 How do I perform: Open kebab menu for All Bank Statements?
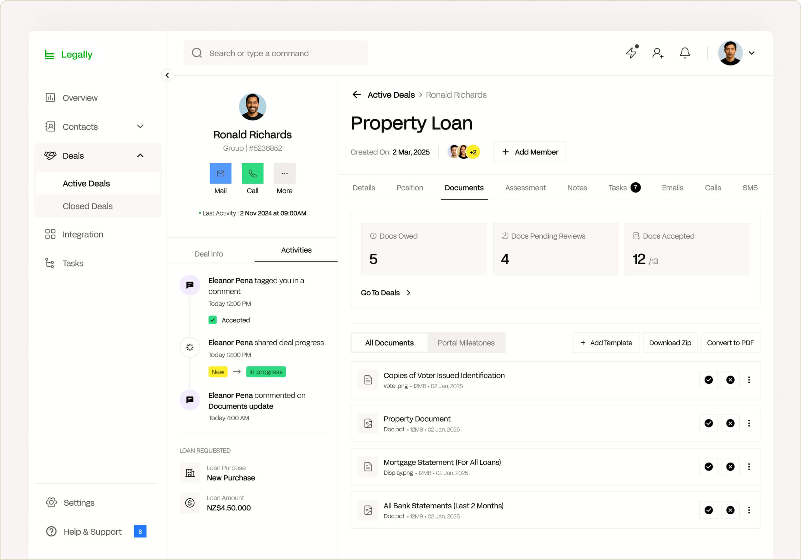pos(749,510)
